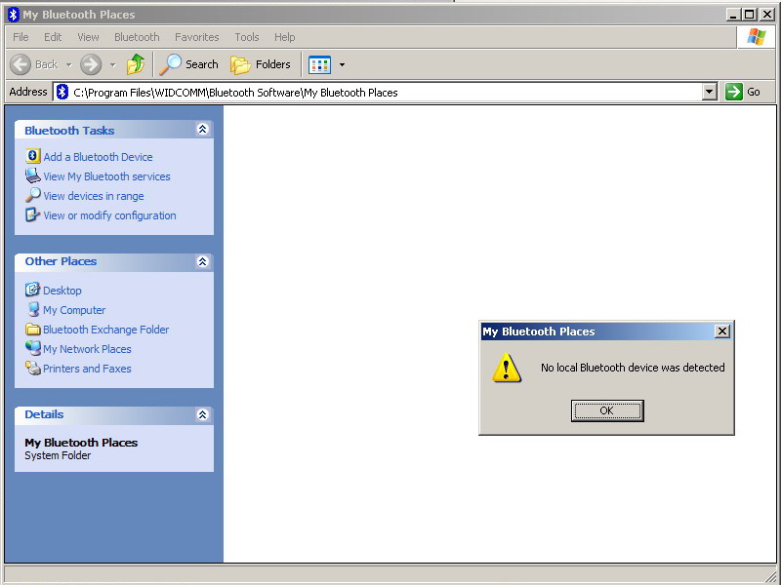Click OK in the Bluetooth warning dialog
This screenshot has width=781, height=585.
click(x=607, y=410)
